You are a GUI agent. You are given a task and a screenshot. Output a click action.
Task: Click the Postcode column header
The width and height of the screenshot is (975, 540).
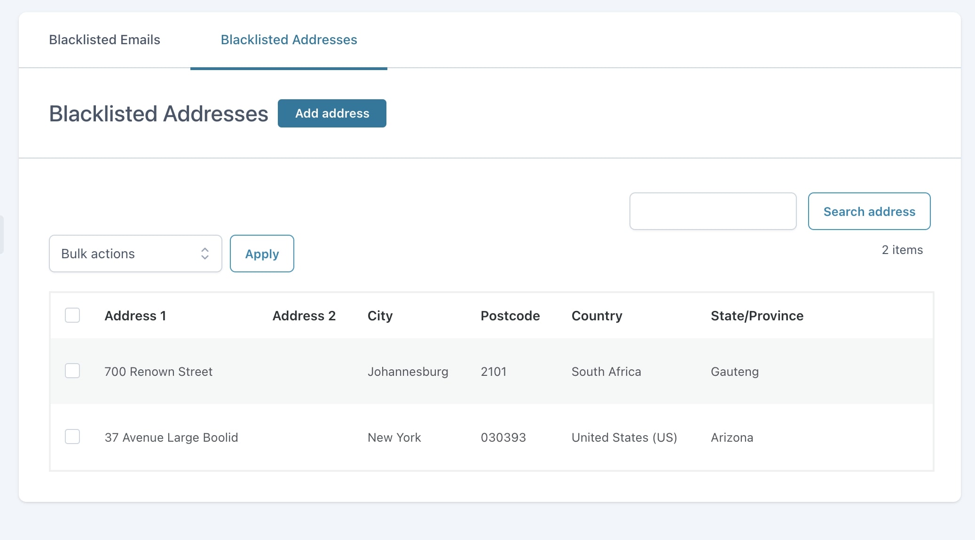(x=510, y=316)
